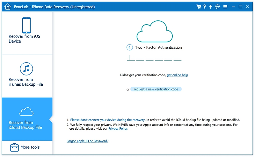
Task: Click the 'FoneLab - iPhone Data Recovery' title
Action: click(54, 7)
